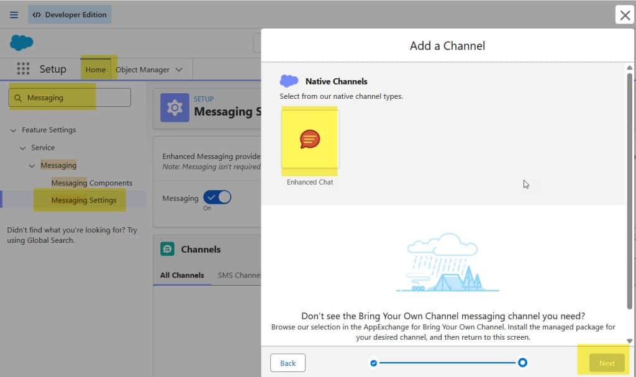636x377 pixels.
Task: Close the Add a Channel dialog
Action: (x=625, y=15)
